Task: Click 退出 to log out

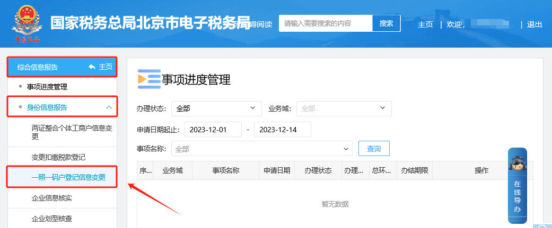Action: point(535,24)
